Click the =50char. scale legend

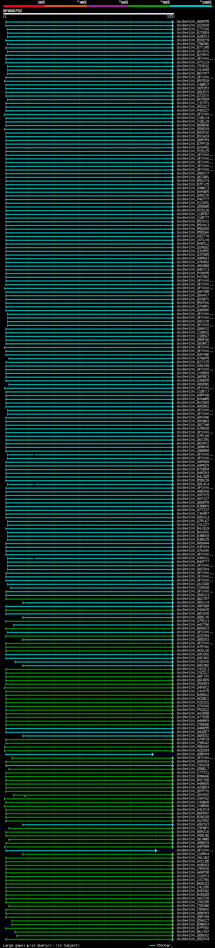pyautogui.click(x=160, y=945)
